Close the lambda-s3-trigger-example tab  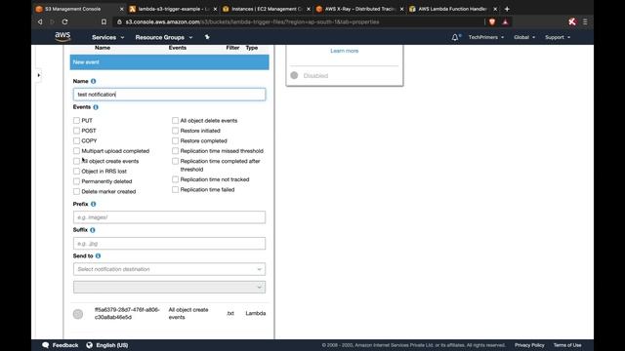tap(215, 9)
